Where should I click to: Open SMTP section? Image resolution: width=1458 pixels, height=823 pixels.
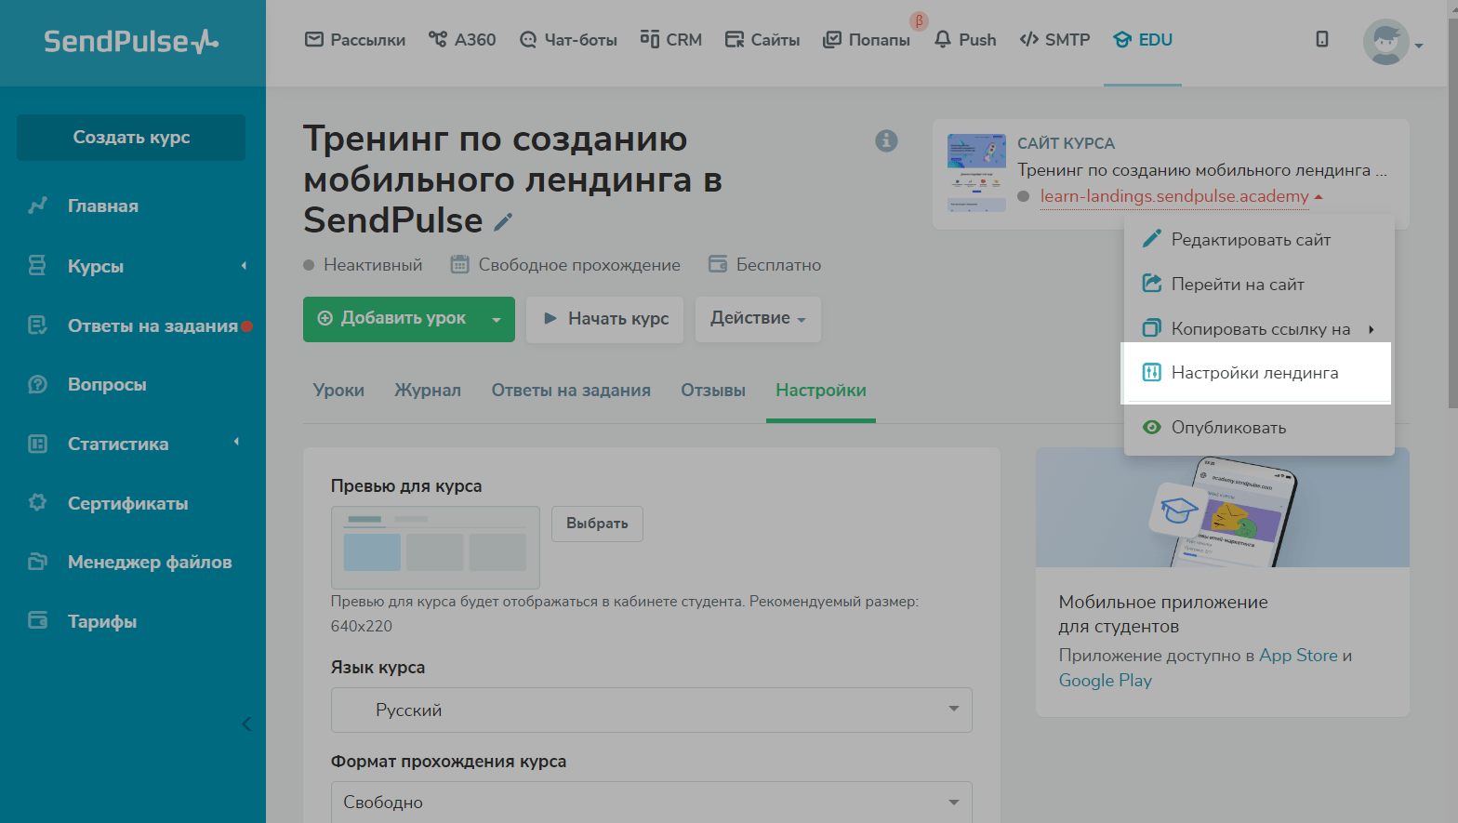pyautogui.click(x=1054, y=40)
